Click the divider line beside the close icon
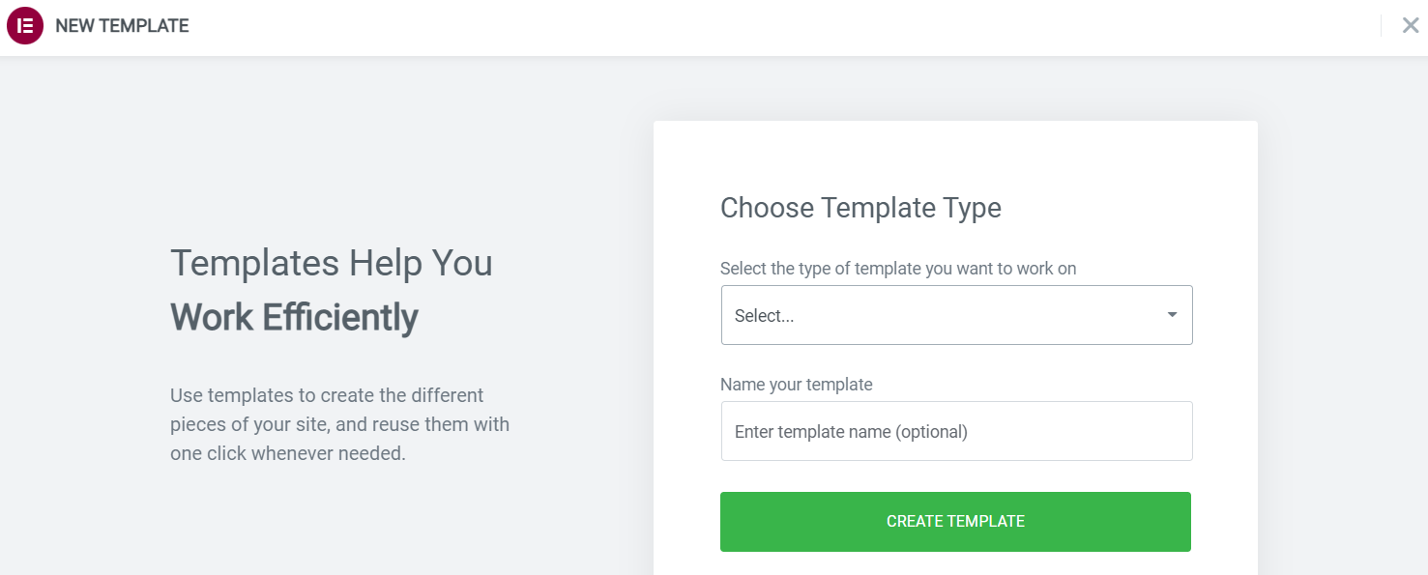 click(1381, 26)
